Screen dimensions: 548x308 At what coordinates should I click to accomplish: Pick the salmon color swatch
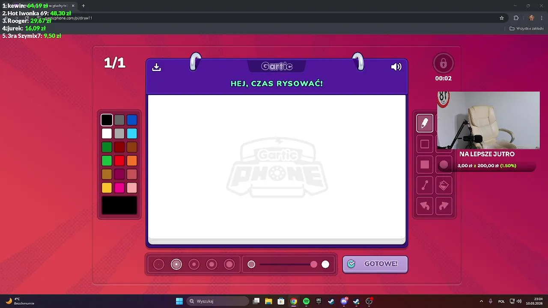[x=132, y=175]
